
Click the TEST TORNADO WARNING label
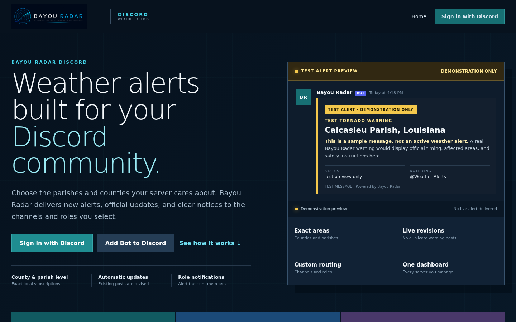coord(358,121)
